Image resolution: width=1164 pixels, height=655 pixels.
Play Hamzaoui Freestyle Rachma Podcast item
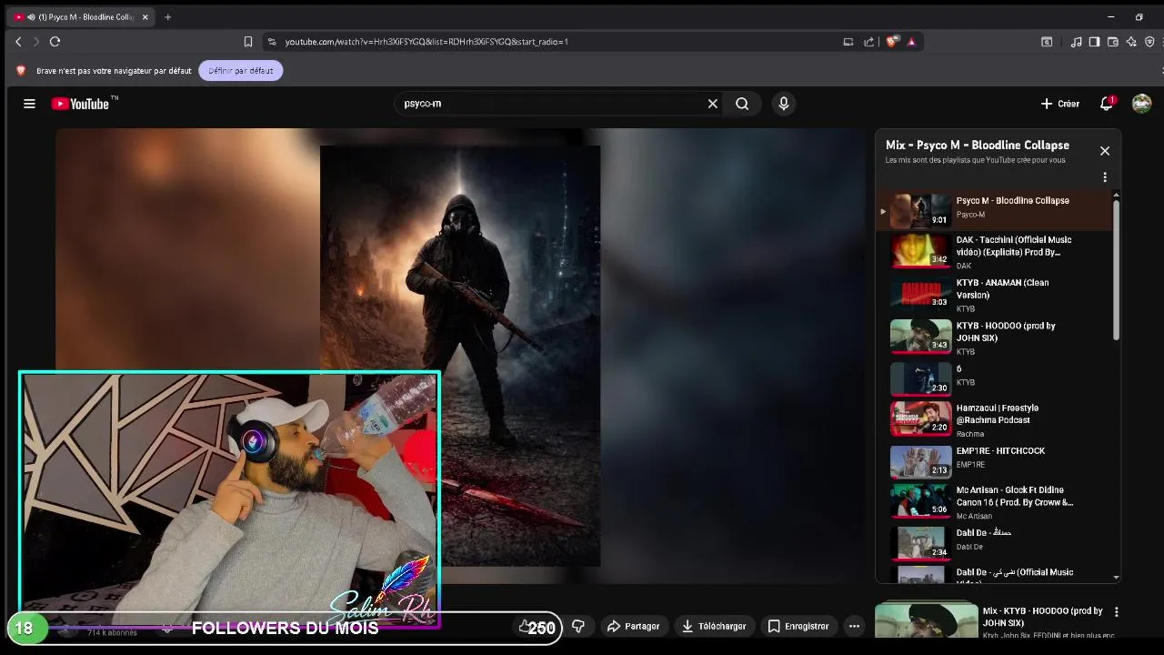pyautogui.click(x=996, y=420)
